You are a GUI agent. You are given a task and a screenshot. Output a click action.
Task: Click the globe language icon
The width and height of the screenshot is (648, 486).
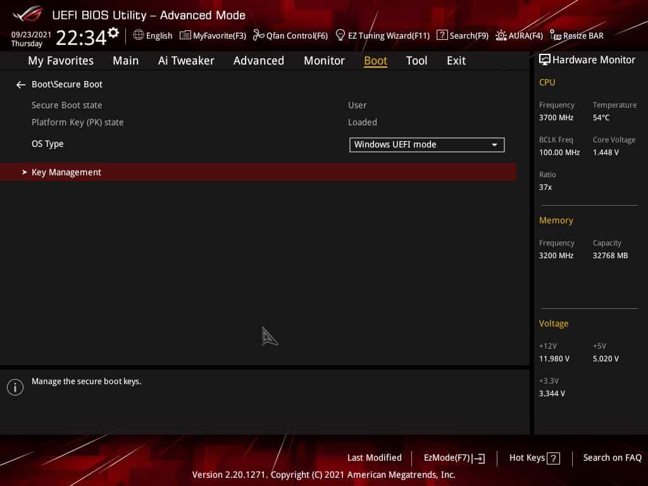tap(139, 35)
